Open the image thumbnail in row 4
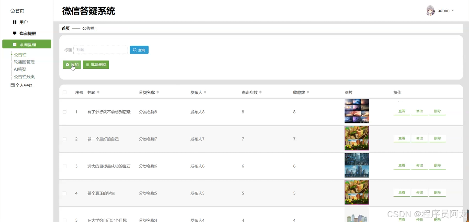This screenshot has height=222, width=469. pyautogui.click(x=357, y=192)
